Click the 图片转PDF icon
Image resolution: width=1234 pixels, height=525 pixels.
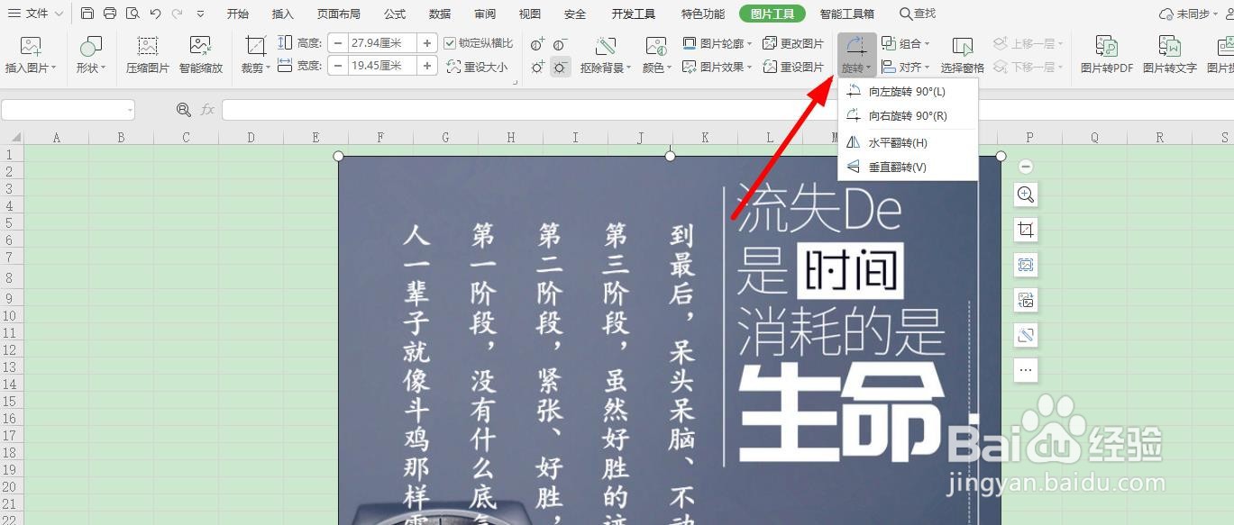(x=1106, y=47)
